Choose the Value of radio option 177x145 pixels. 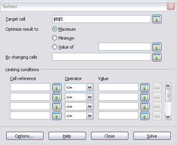[54, 47]
